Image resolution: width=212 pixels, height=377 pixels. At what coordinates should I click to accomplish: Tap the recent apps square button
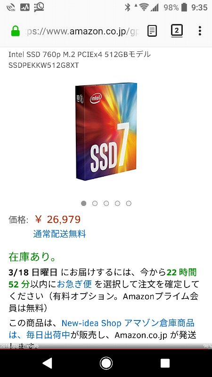click(x=165, y=363)
